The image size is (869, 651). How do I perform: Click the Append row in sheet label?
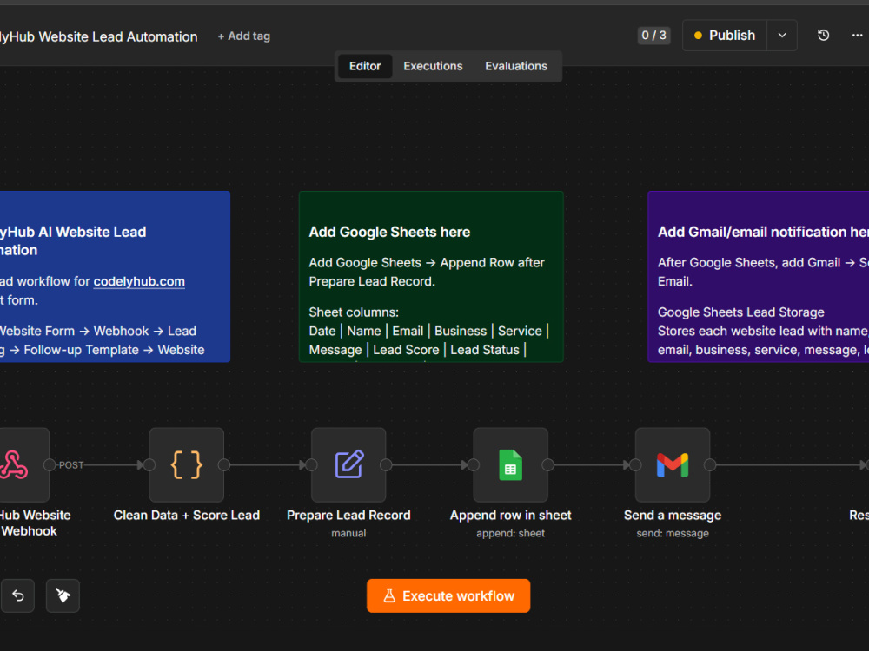coord(510,516)
